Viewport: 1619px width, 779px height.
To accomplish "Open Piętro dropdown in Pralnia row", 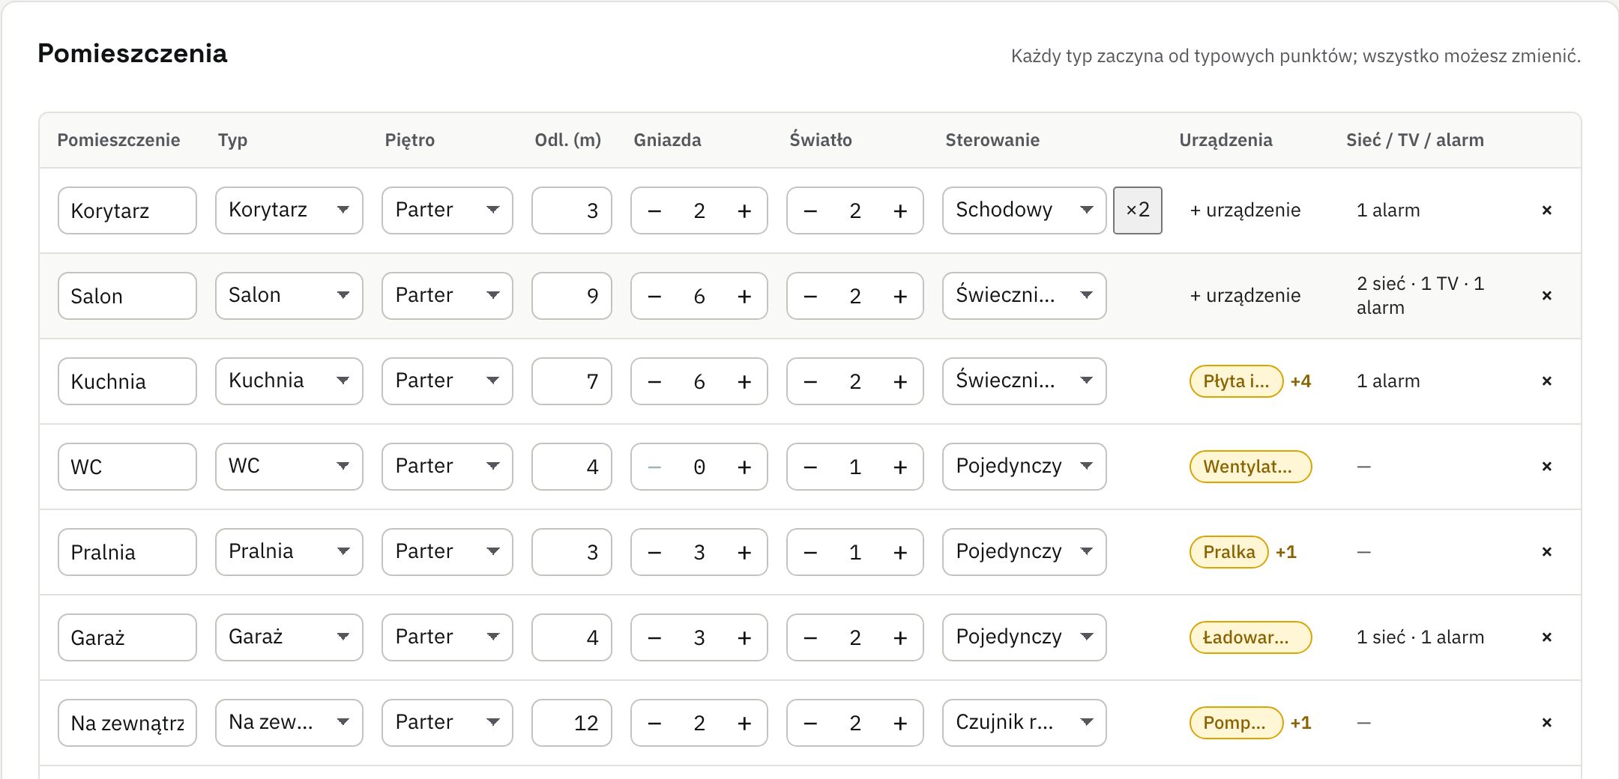I will coord(447,552).
